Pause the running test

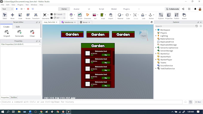[21, 9]
